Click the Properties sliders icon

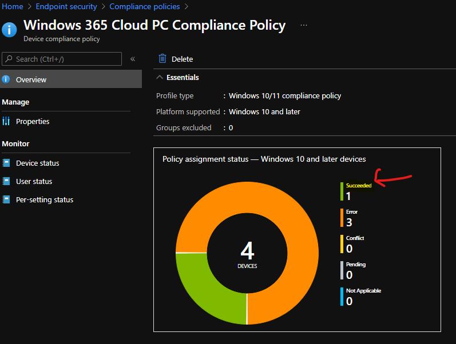(6, 121)
